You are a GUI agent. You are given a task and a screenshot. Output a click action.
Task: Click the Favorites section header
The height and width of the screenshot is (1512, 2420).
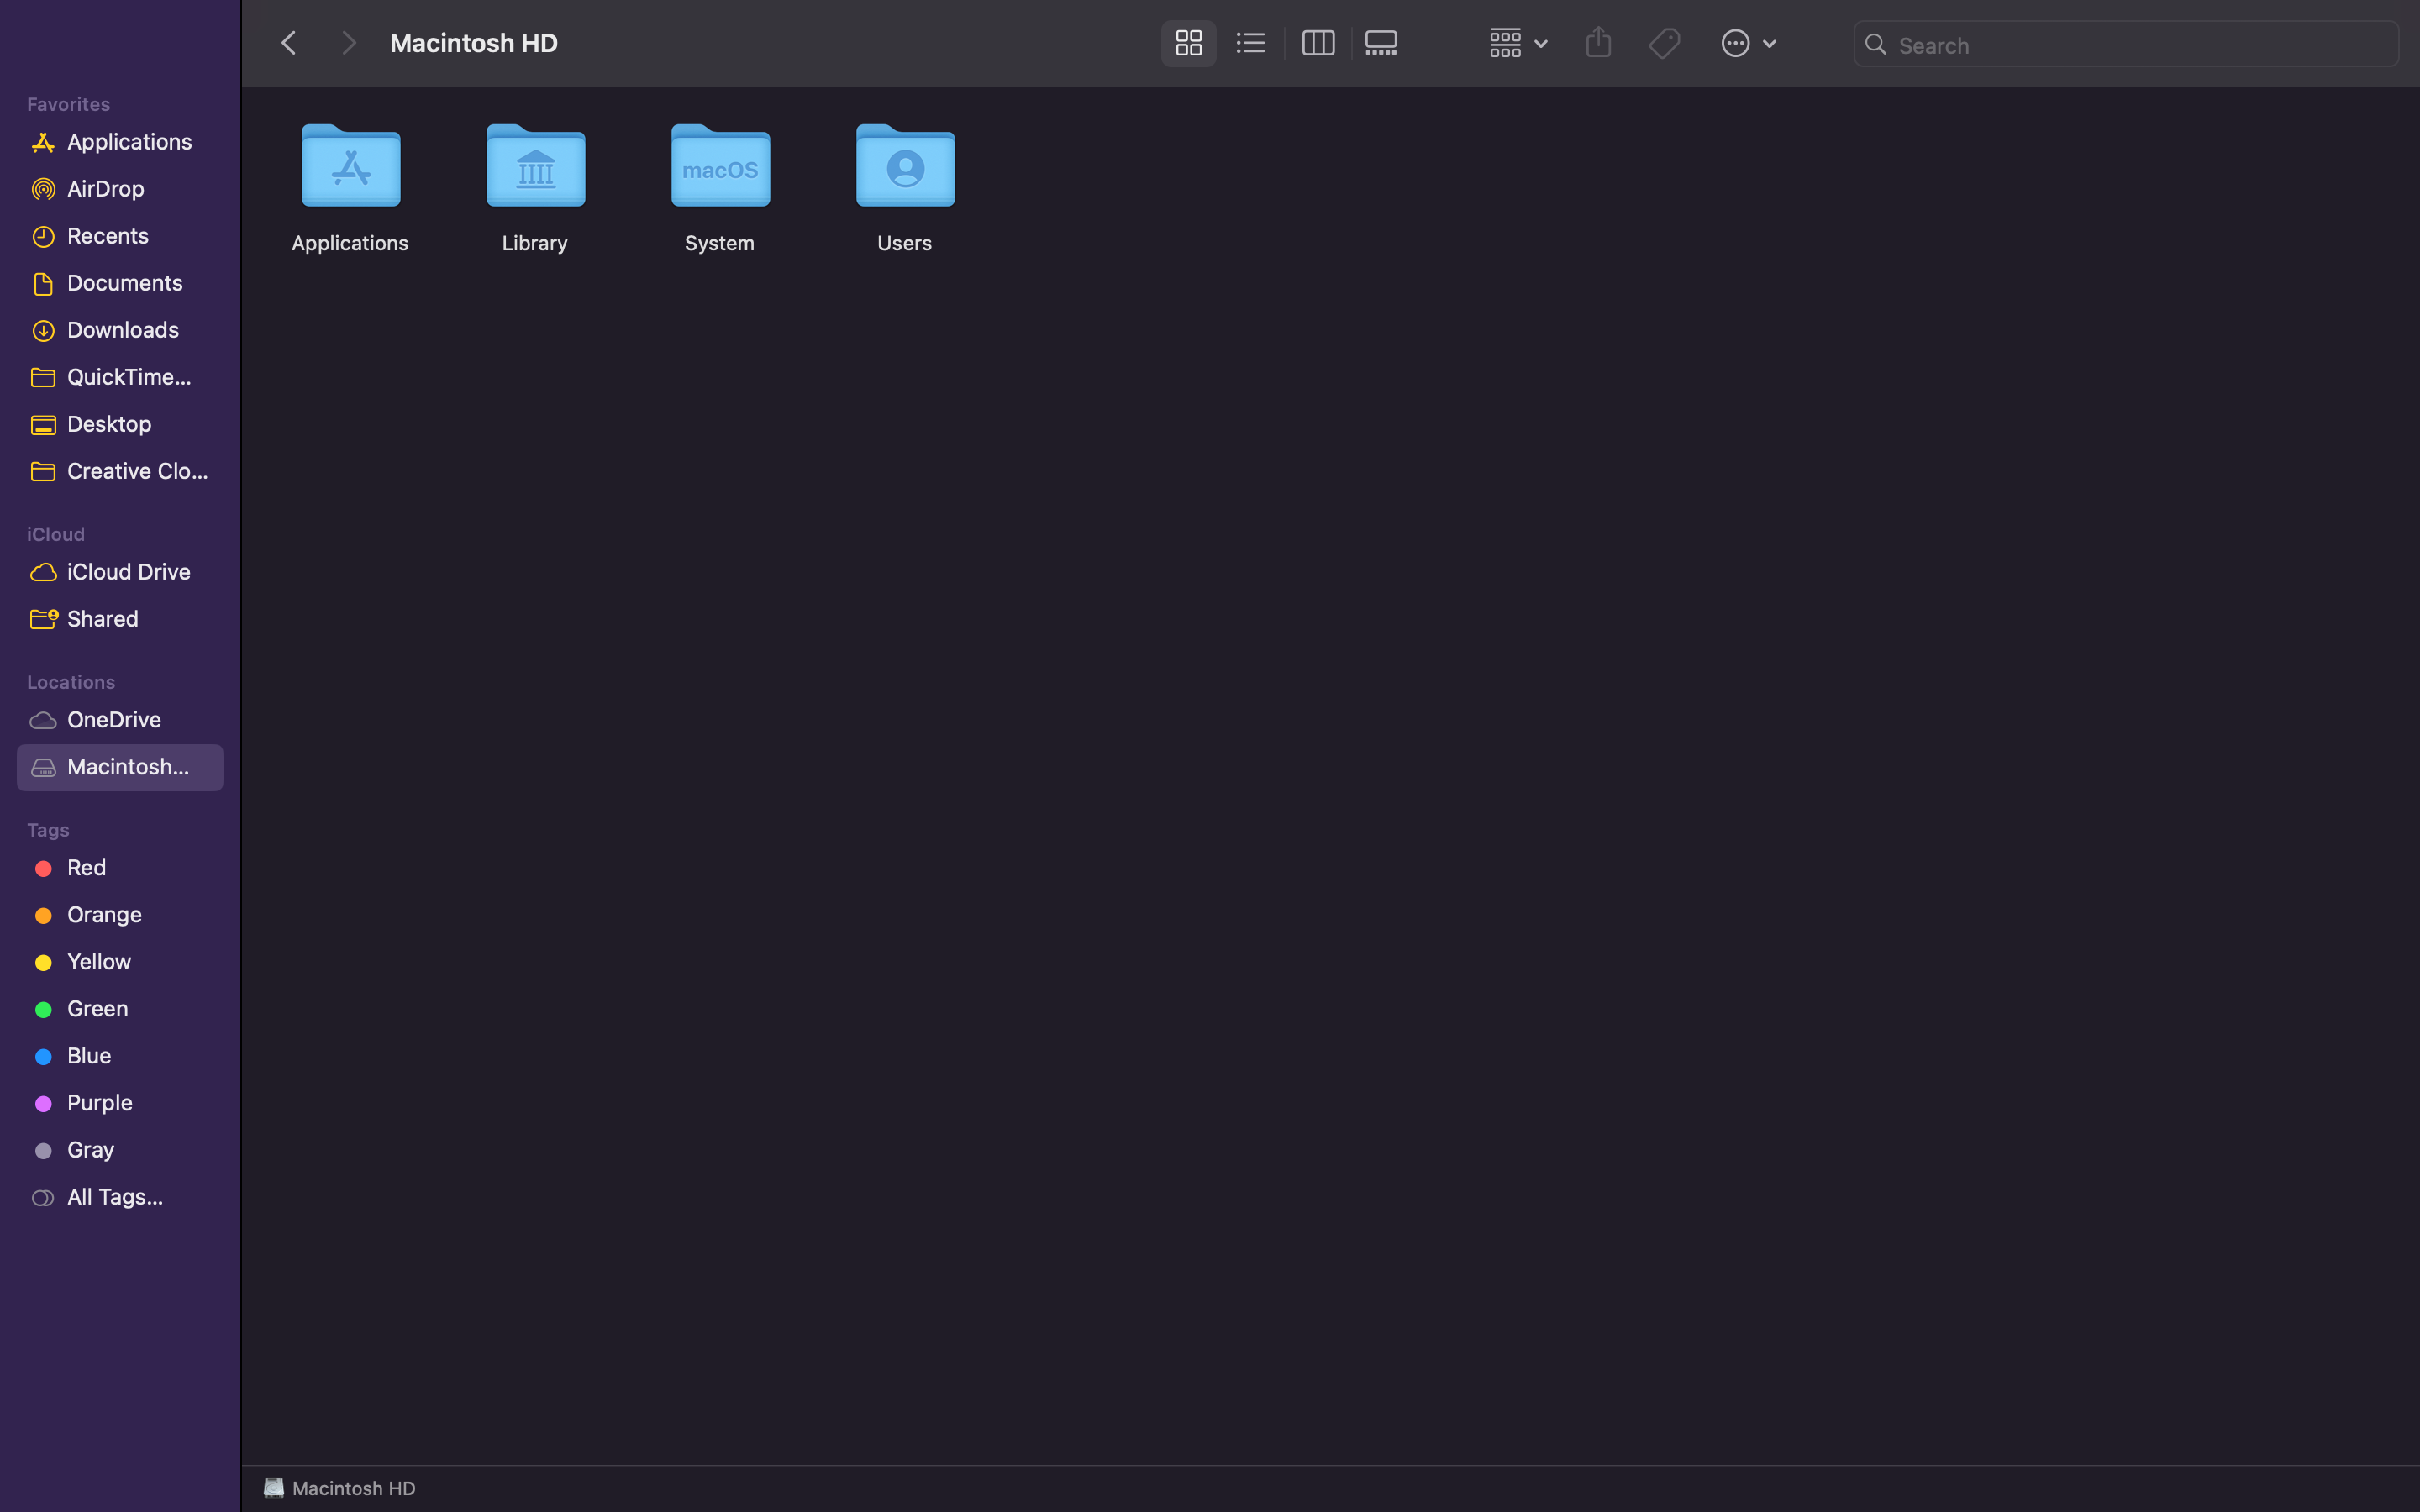tap(68, 104)
